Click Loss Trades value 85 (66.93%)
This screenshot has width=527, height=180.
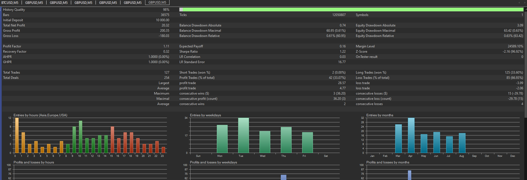point(515,78)
